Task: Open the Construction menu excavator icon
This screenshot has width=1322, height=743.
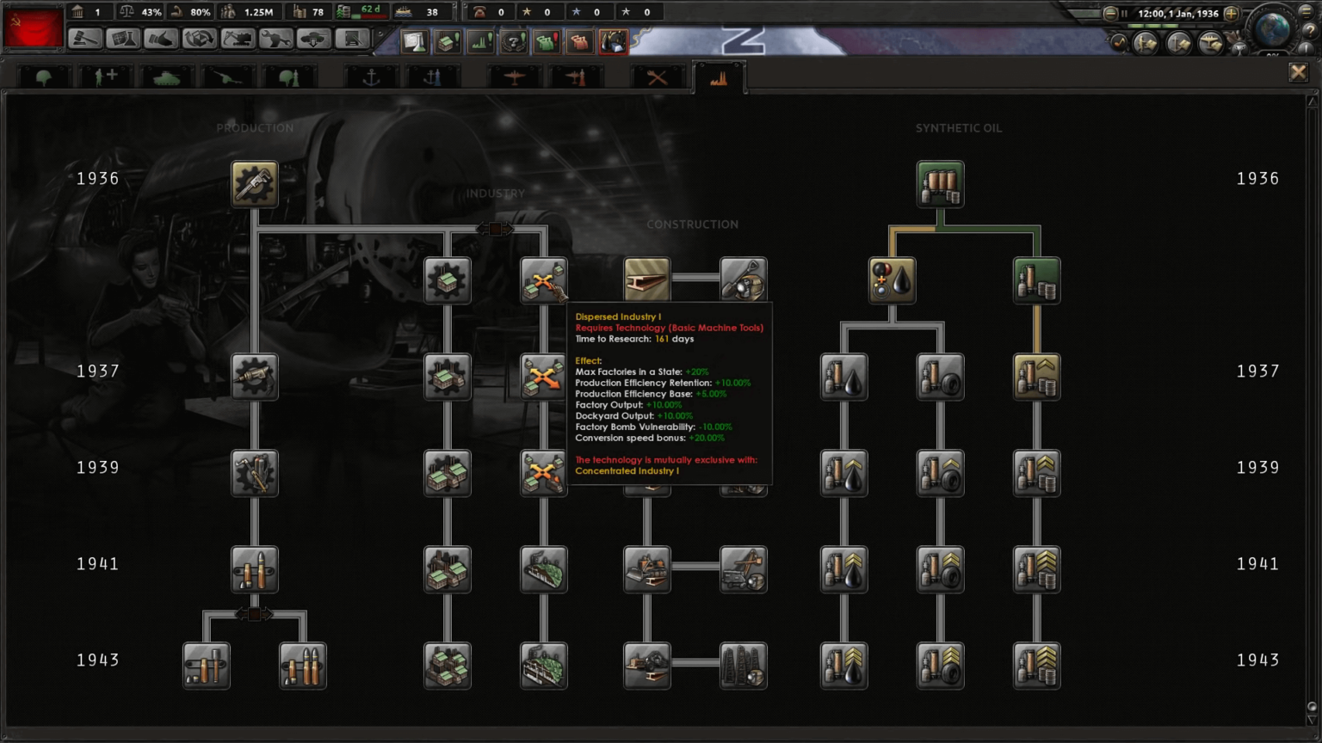Action: pos(238,39)
